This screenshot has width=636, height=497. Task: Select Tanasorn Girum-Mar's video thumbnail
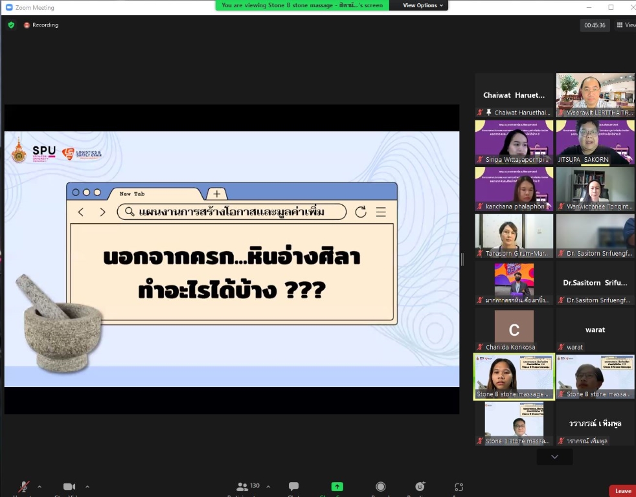(514, 236)
